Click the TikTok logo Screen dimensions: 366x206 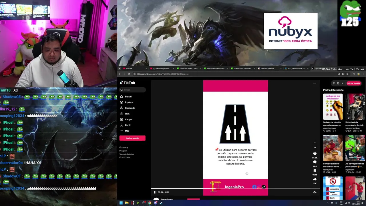(x=128, y=83)
